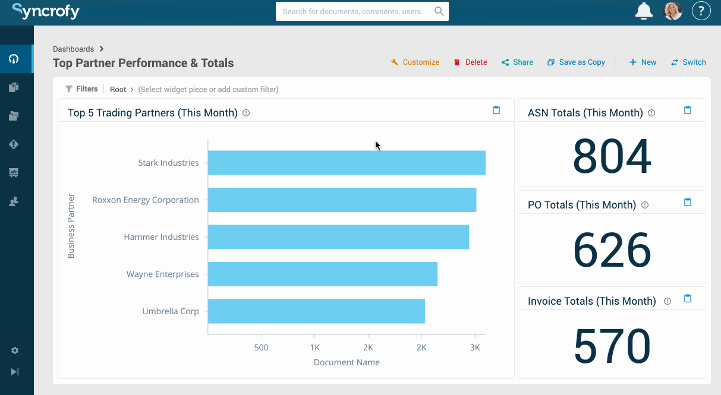Click the Stark Industries axis label
721x395 pixels.
(168, 163)
